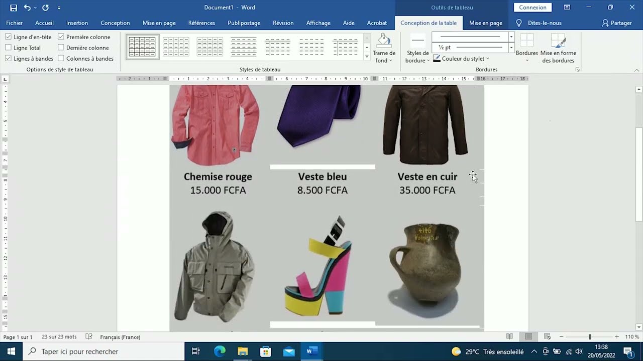
Task: Select the second table style thumbnail
Action: tap(176, 47)
